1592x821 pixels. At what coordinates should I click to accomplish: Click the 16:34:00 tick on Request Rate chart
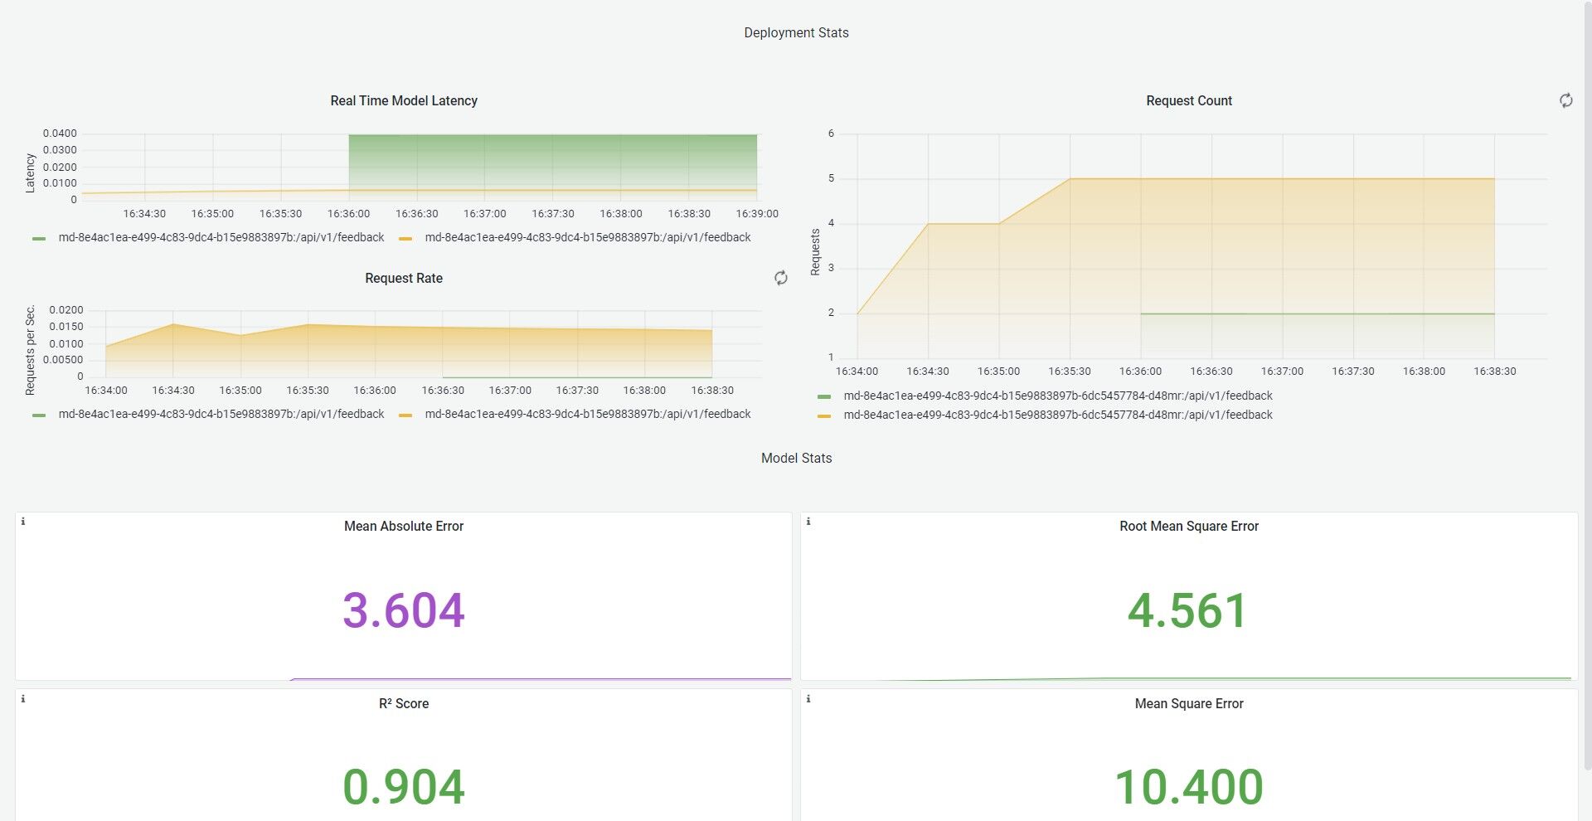click(106, 391)
